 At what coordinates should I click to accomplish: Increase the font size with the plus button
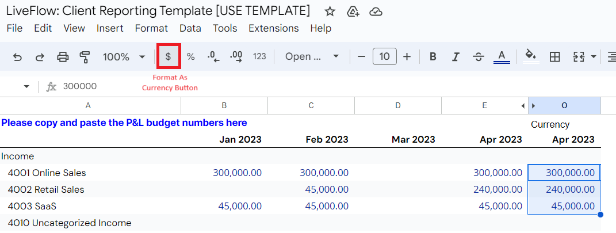tap(407, 57)
